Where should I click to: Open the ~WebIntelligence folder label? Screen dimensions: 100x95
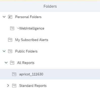31,28
